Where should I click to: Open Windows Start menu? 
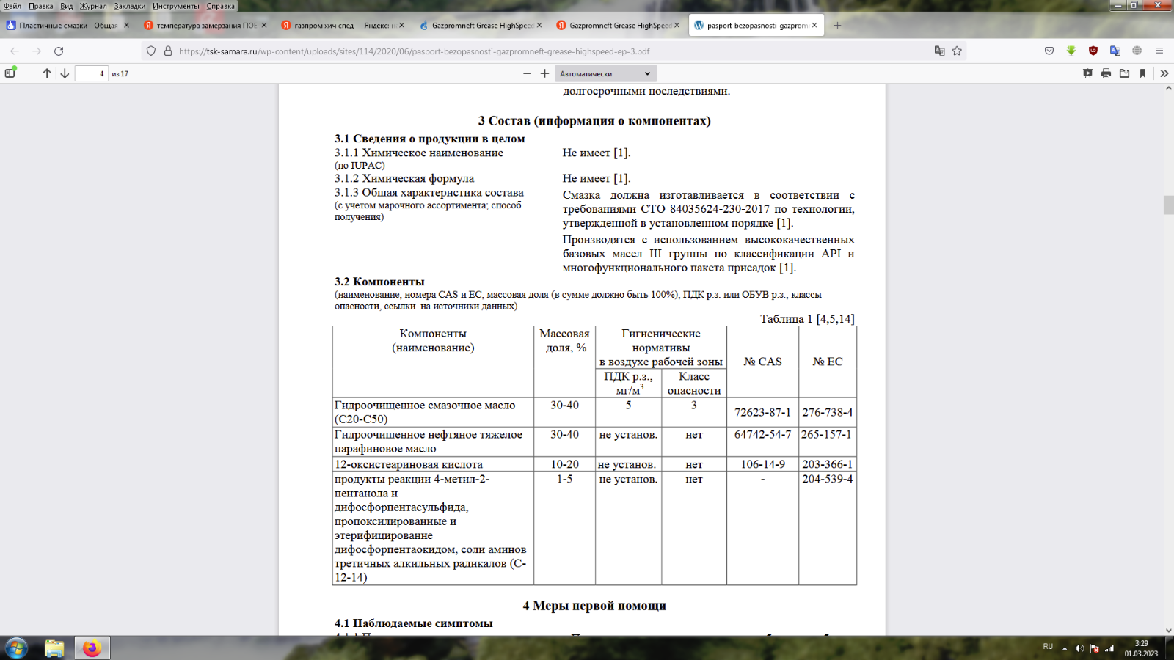click(x=16, y=648)
